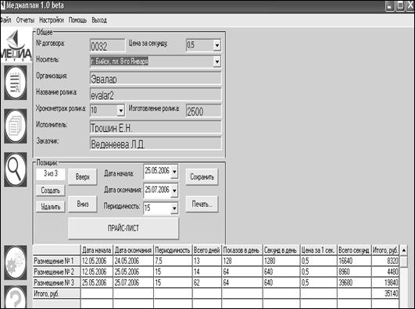
Task: Click the Создать button
Action: pyautogui.click(x=50, y=190)
